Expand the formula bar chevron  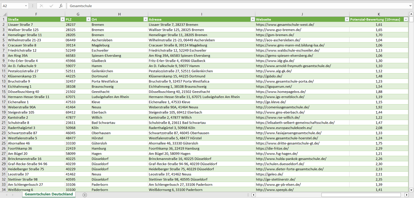411,6
